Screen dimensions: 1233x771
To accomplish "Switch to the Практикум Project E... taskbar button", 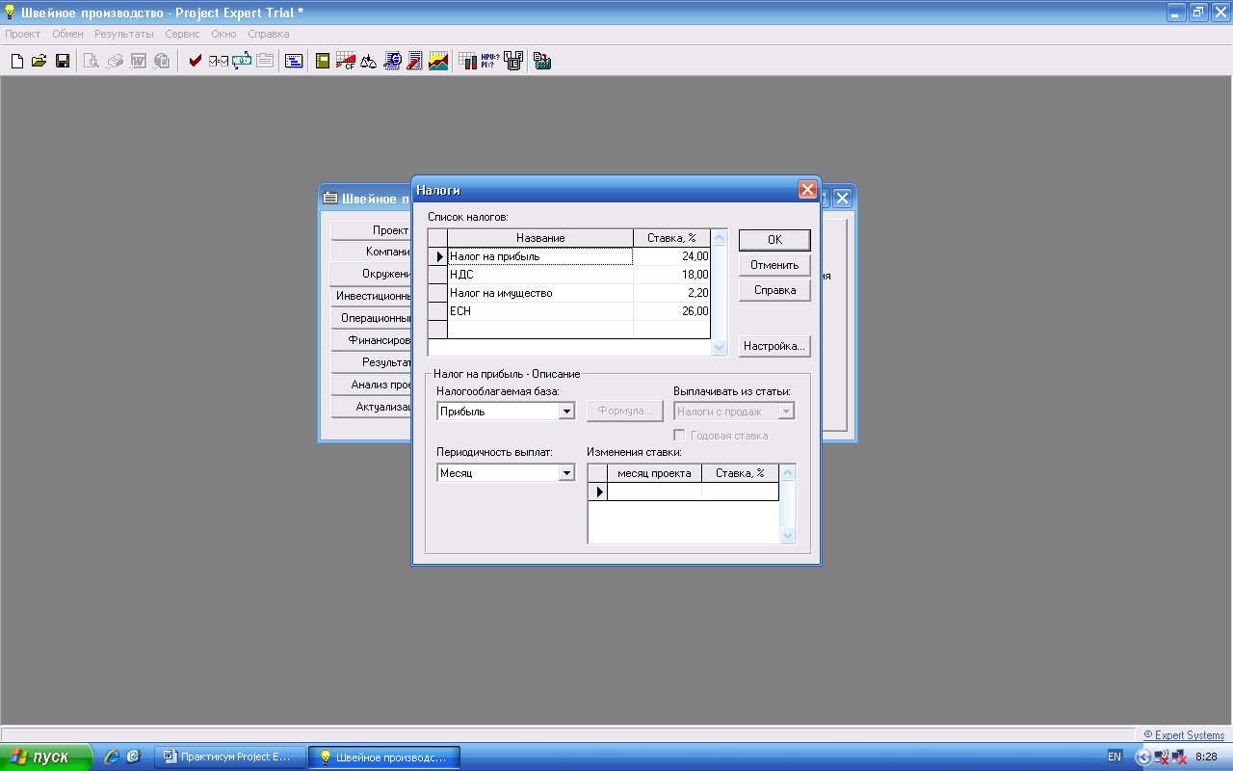I will [x=230, y=758].
